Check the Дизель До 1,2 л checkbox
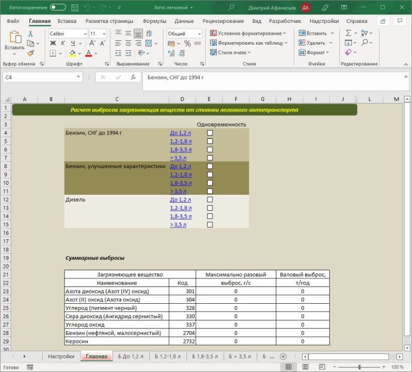The width and height of the screenshot is (412, 372). pyautogui.click(x=209, y=200)
